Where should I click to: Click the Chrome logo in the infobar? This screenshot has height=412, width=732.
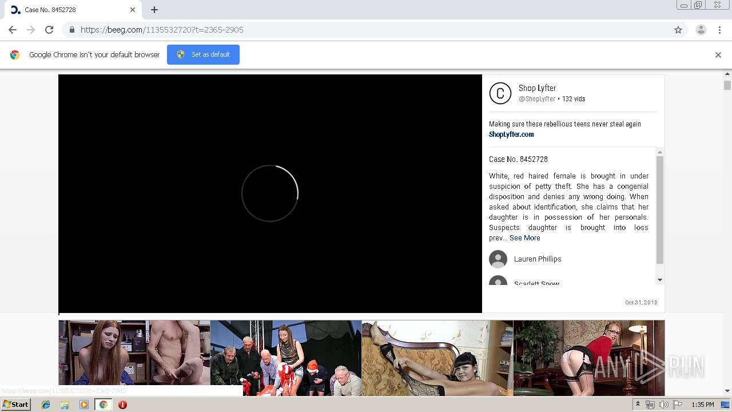coord(15,55)
